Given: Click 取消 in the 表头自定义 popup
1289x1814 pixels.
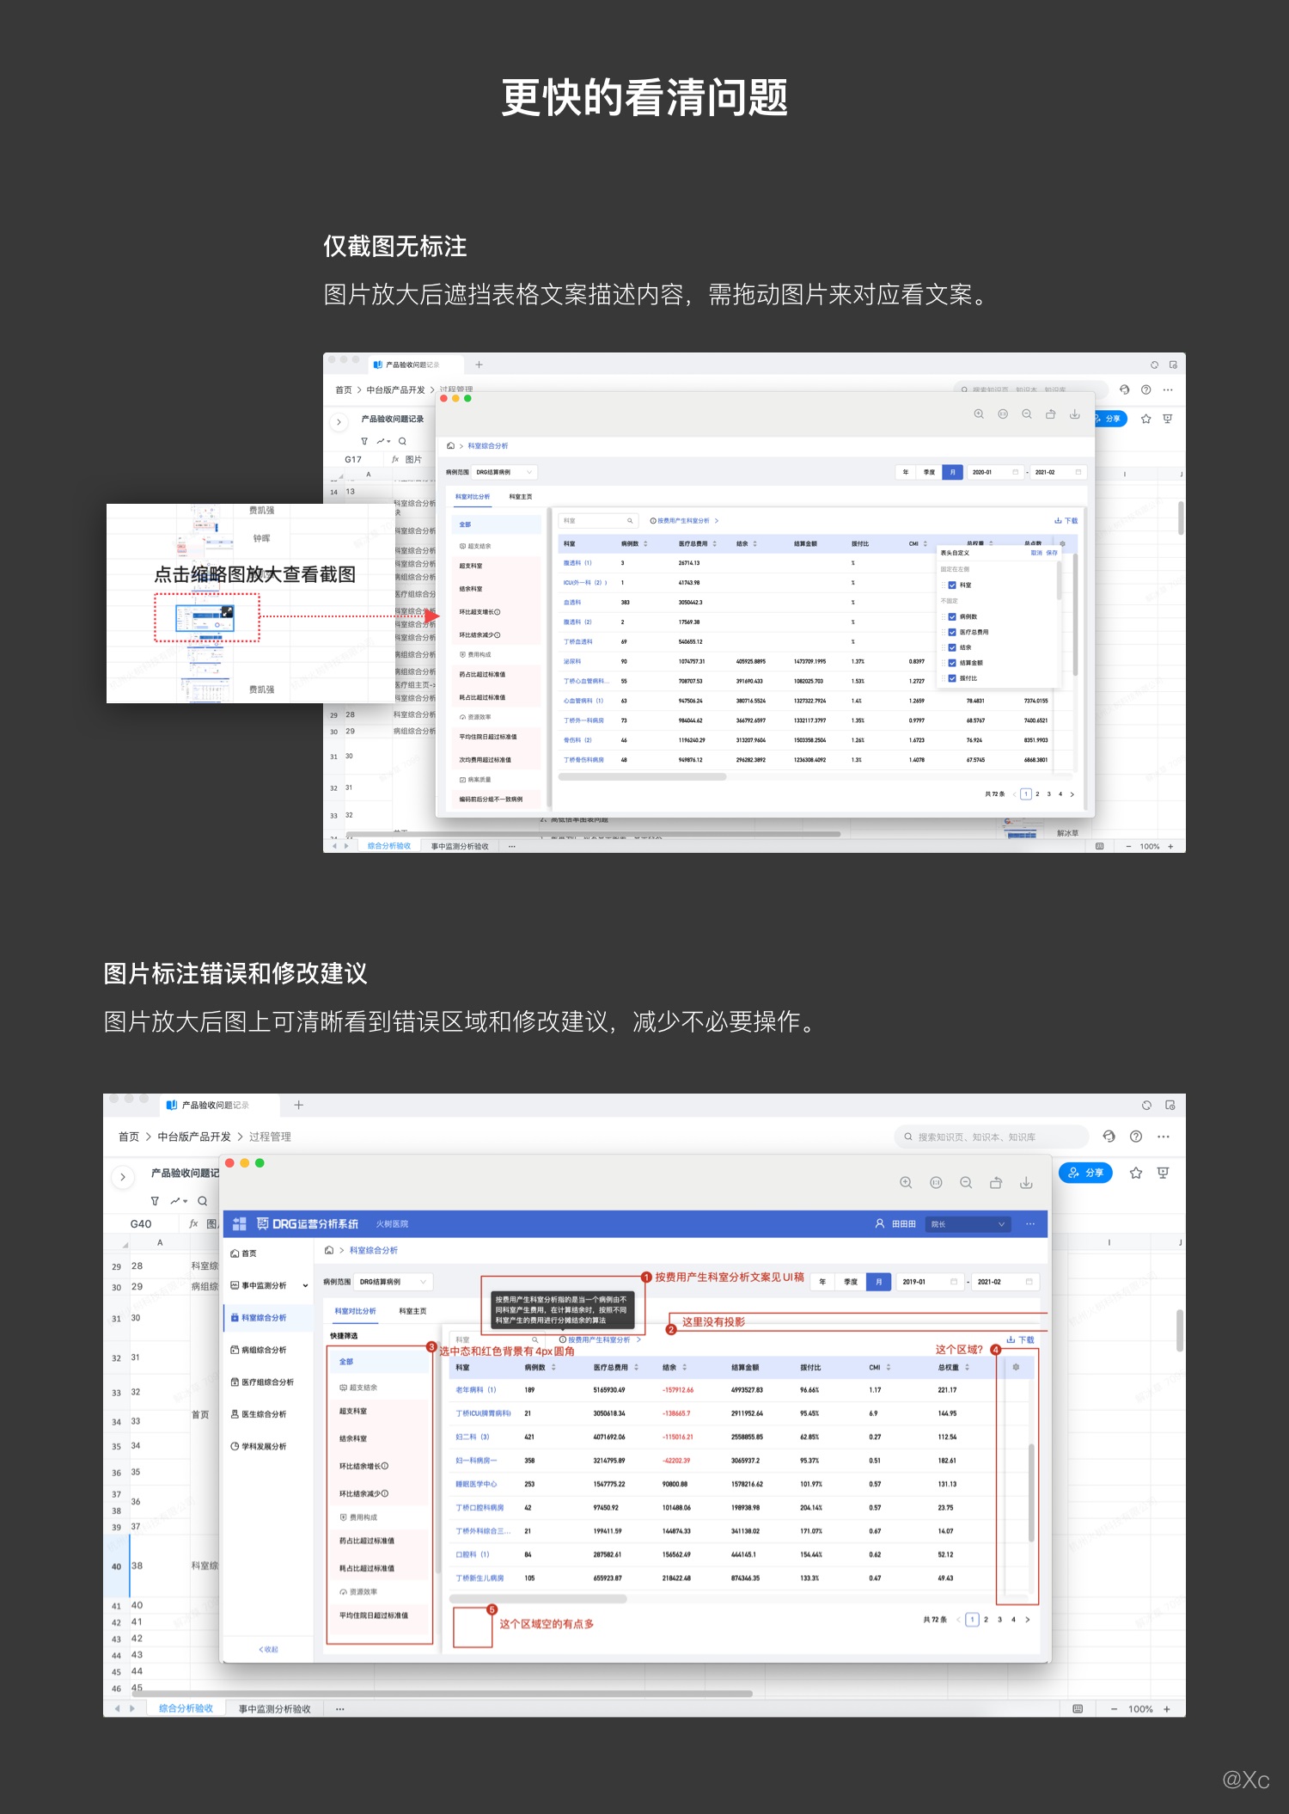Looking at the screenshot, I should click(1036, 553).
